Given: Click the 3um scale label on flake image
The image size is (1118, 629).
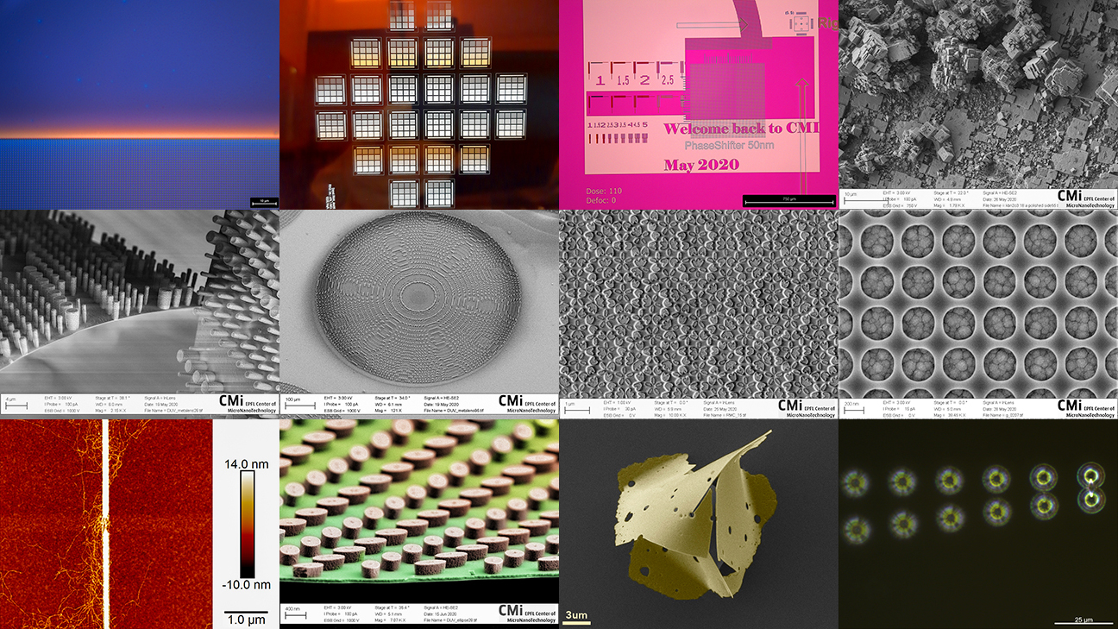Looking at the screenshot, I should tap(575, 615).
